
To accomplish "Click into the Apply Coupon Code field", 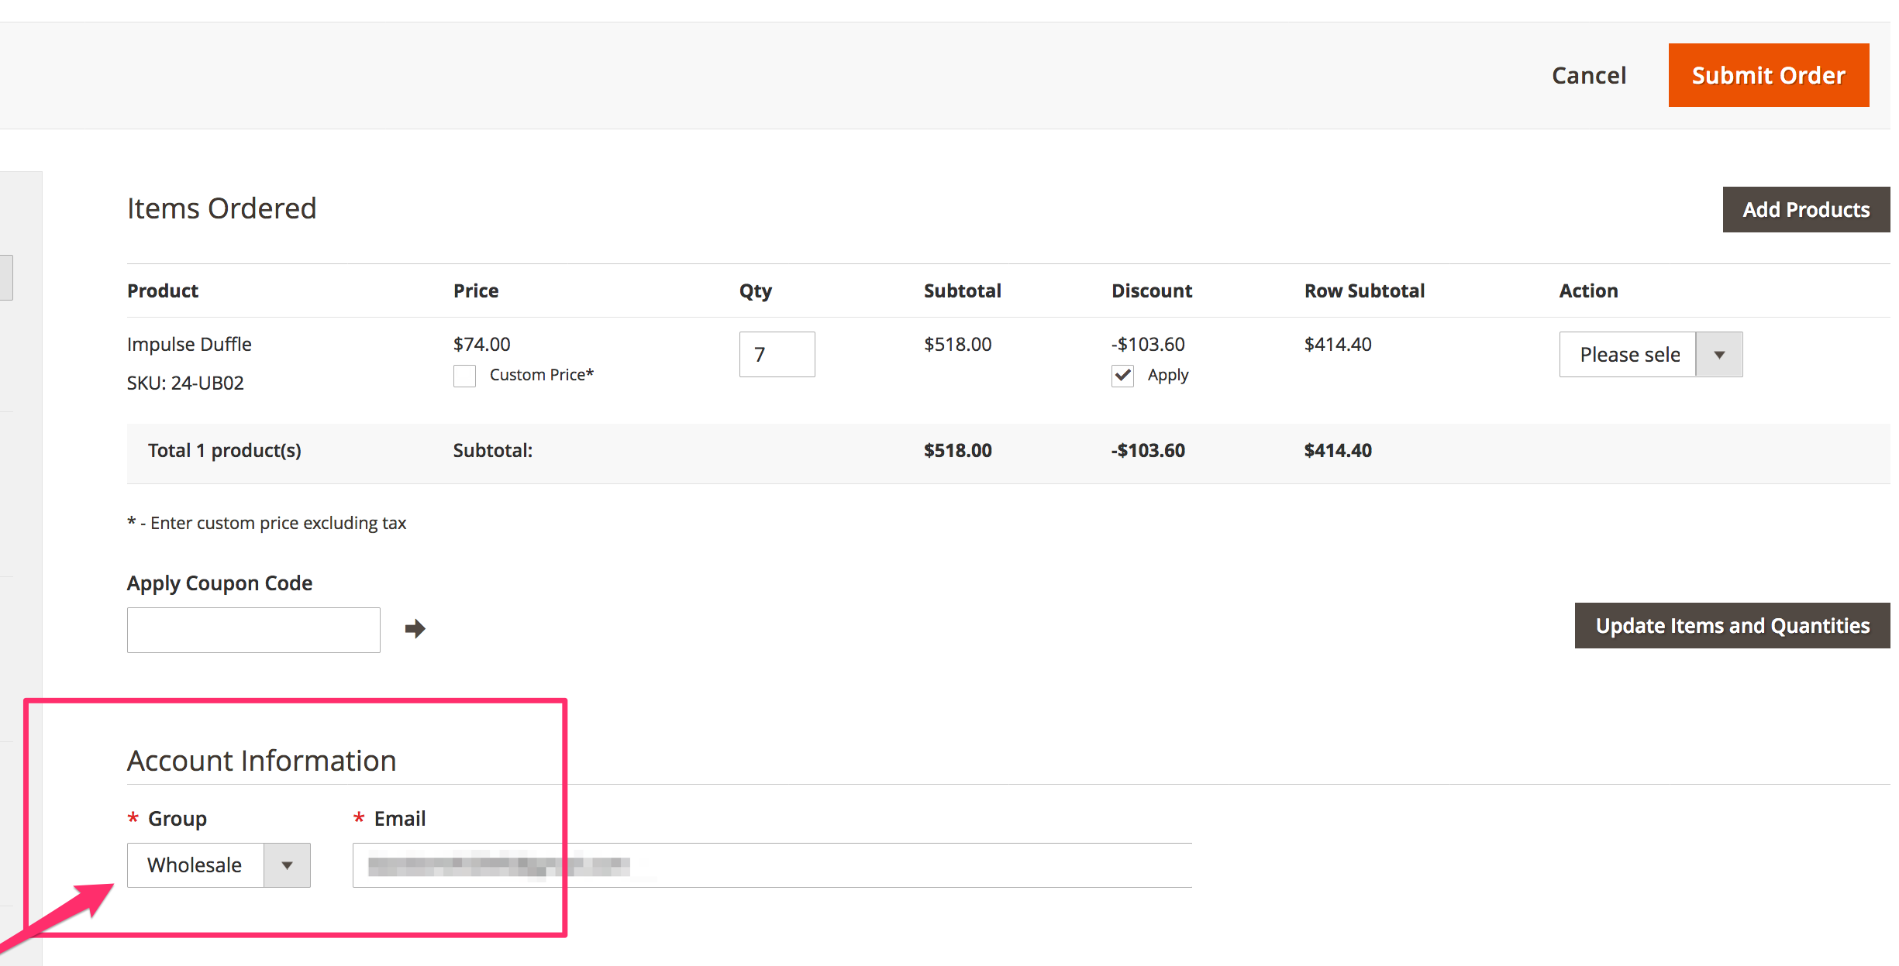I will tap(253, 630).
